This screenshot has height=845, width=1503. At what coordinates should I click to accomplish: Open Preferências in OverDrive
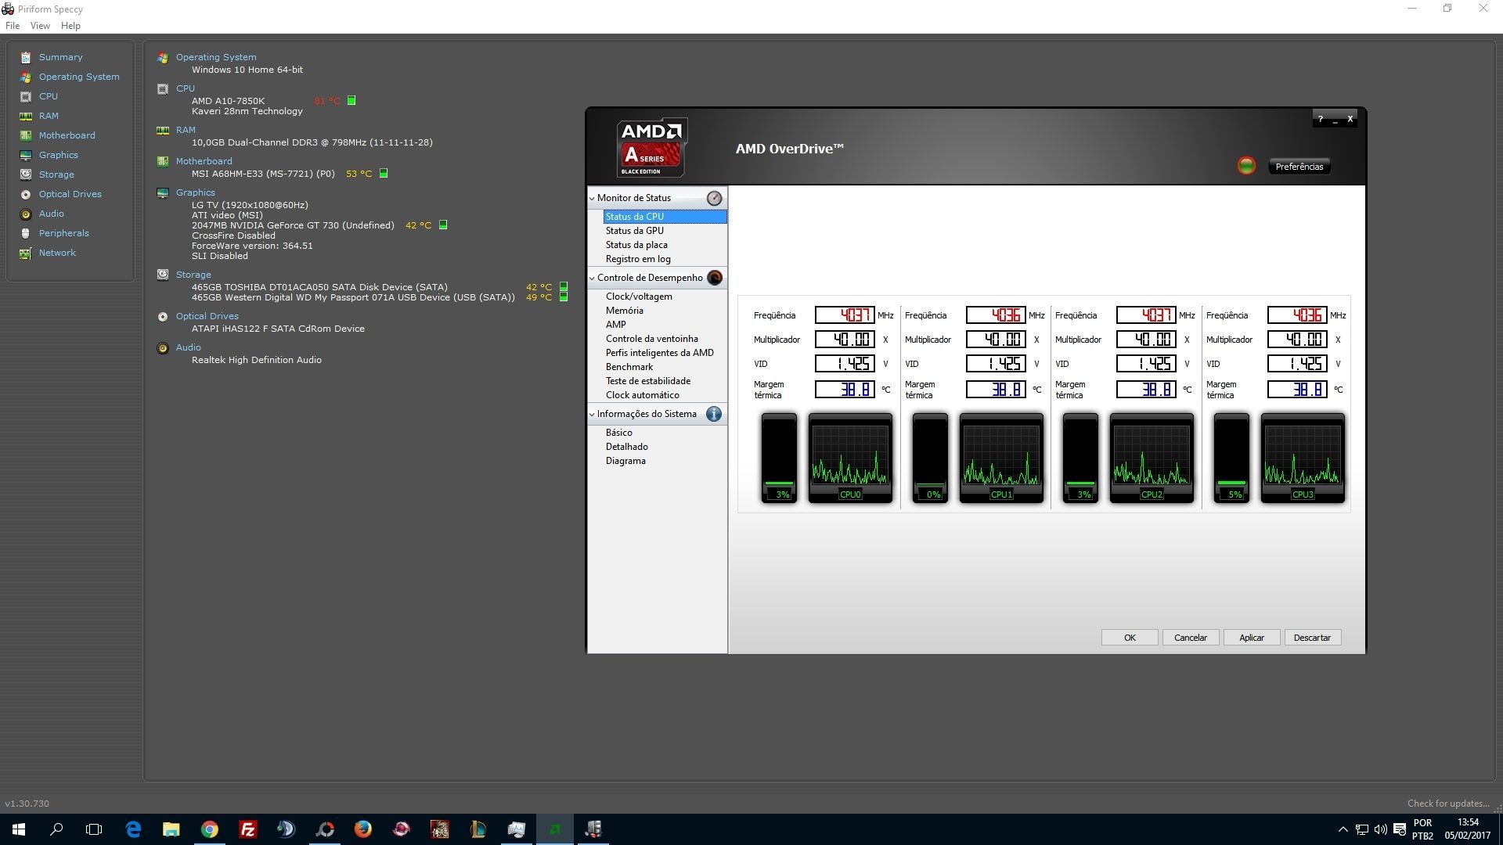click(1299, 167)
